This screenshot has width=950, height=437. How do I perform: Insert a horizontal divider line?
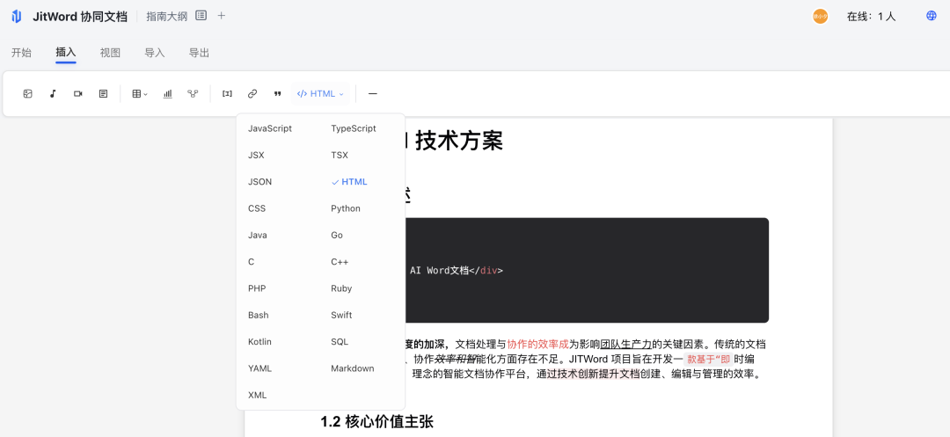(373, 94)
